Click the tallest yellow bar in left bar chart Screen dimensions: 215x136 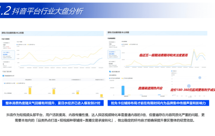coord(30,91)
